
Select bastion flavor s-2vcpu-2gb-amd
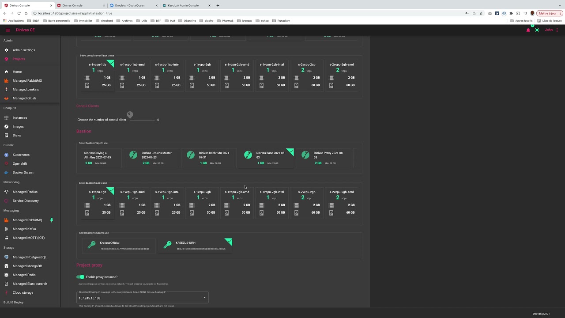click(x=342, y=203)
